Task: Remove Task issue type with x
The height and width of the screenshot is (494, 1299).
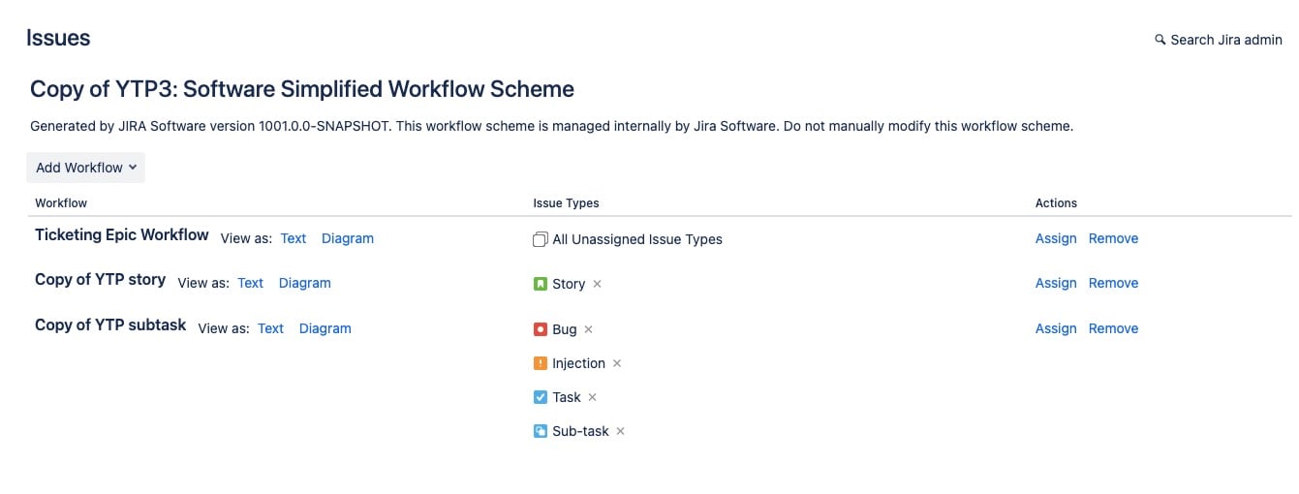Action: tap(593, 397)
